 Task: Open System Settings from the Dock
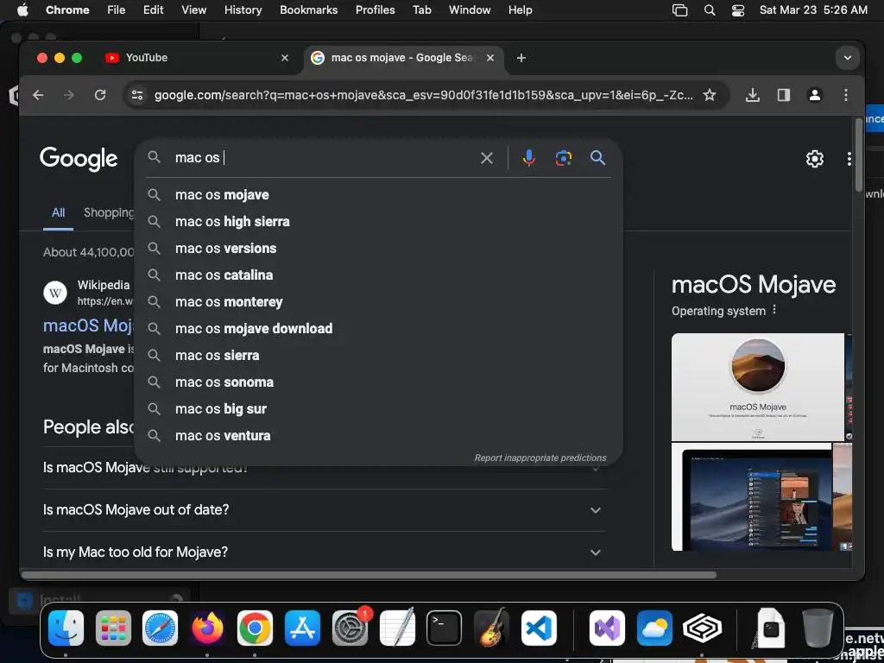(350, 628)
